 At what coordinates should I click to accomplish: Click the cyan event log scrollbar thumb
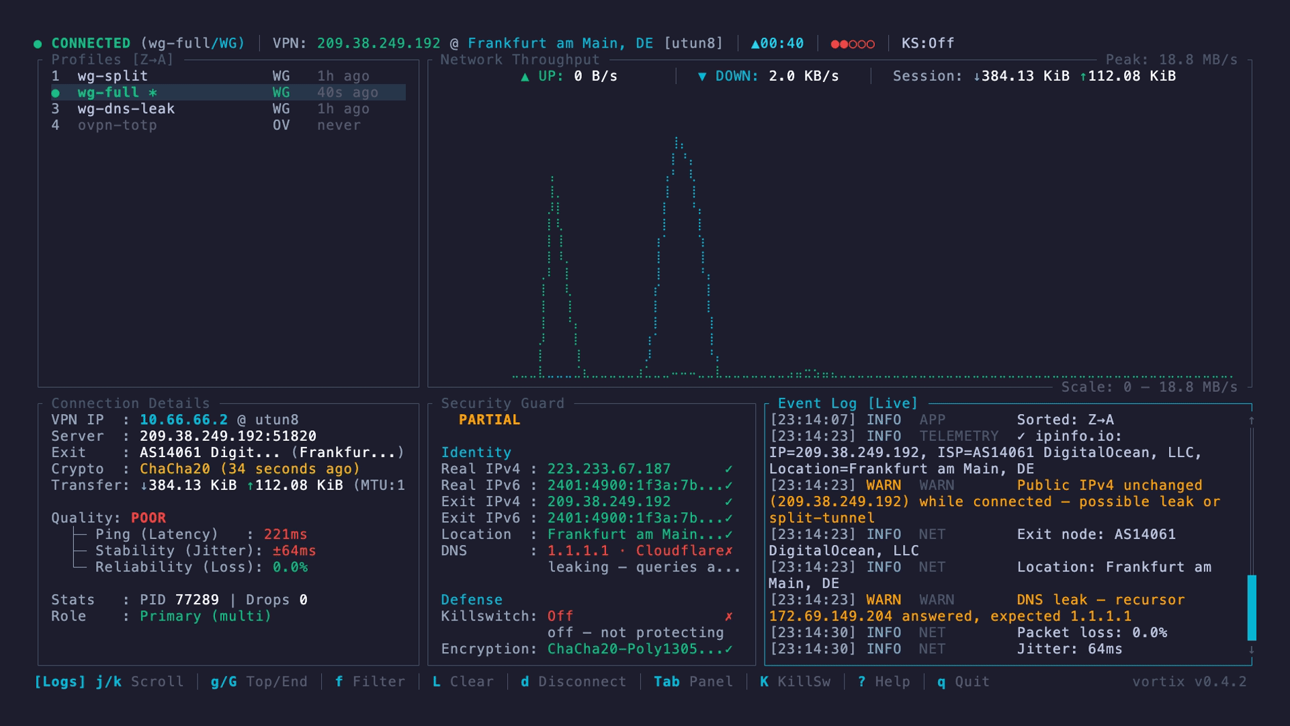[x=1252, y=608]
